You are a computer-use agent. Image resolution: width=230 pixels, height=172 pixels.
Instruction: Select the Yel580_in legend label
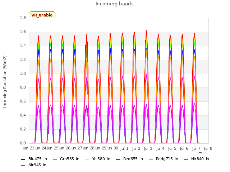(x=101, y=159)
